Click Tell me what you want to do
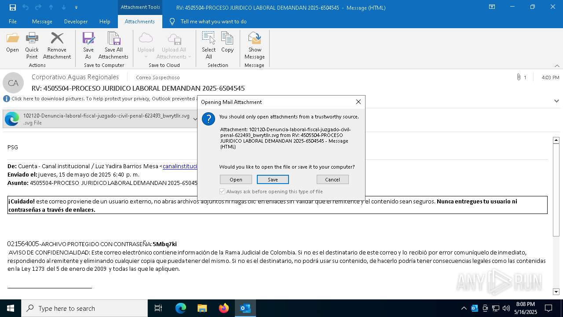The width and height of the screenshot is (563, 317). click(x=213, y=22)
